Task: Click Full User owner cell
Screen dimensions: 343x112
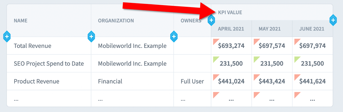Action: (x=192, y=81)
